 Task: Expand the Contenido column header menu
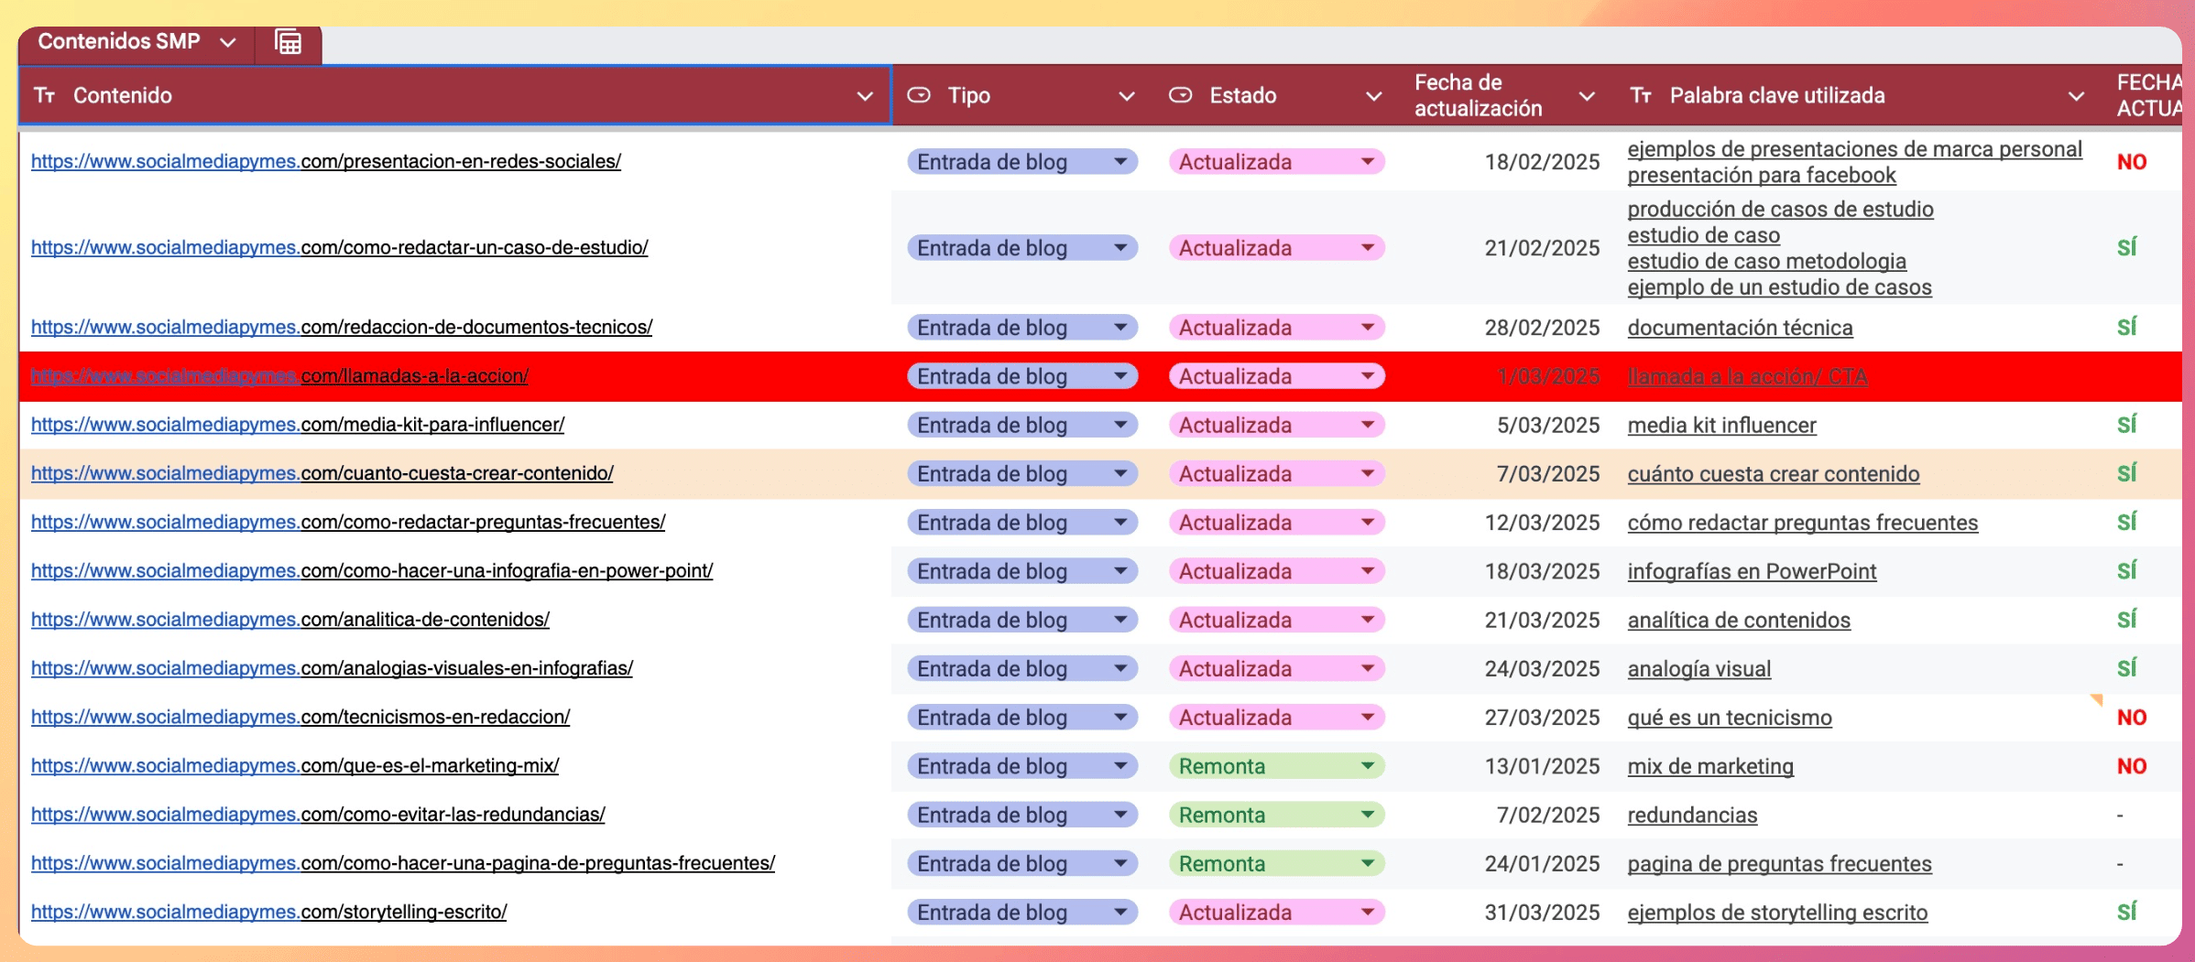(864, 96)
